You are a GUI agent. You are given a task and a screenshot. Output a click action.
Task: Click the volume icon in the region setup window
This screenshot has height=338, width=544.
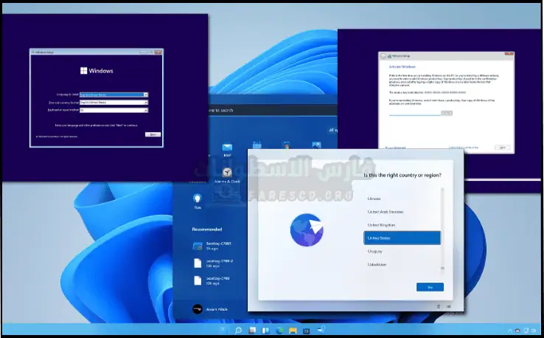pos(448,306)
